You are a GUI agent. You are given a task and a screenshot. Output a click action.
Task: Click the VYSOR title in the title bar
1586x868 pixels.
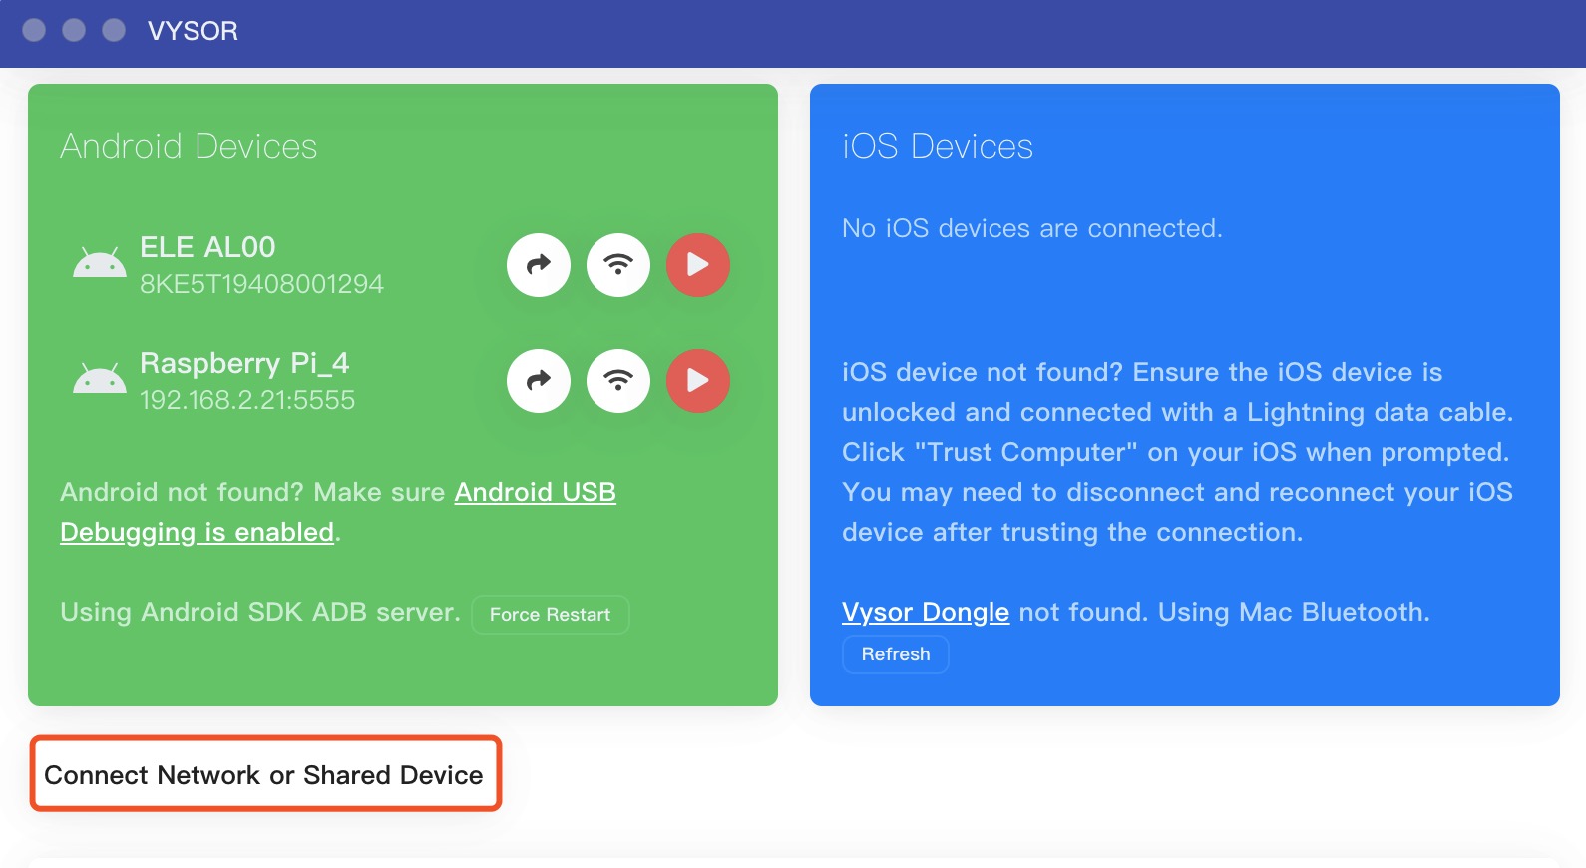[x=193, y=31]
